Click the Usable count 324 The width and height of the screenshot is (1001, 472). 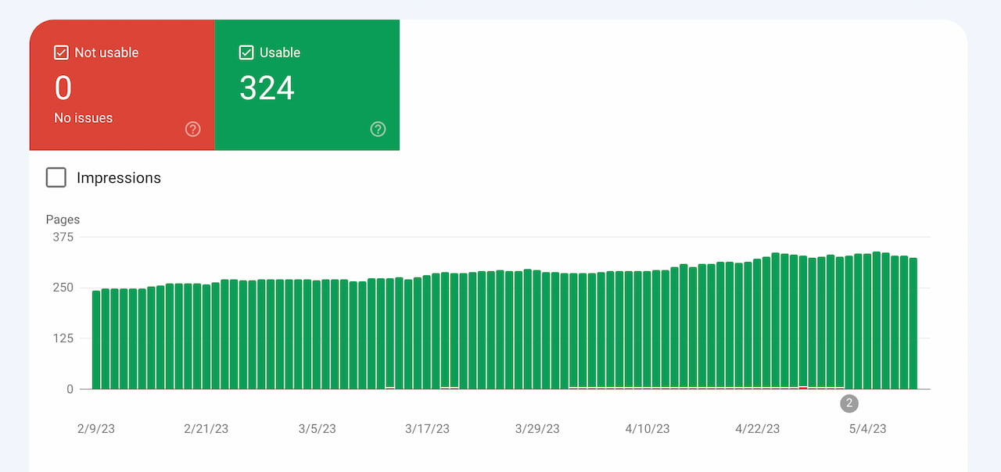point(267,88)
